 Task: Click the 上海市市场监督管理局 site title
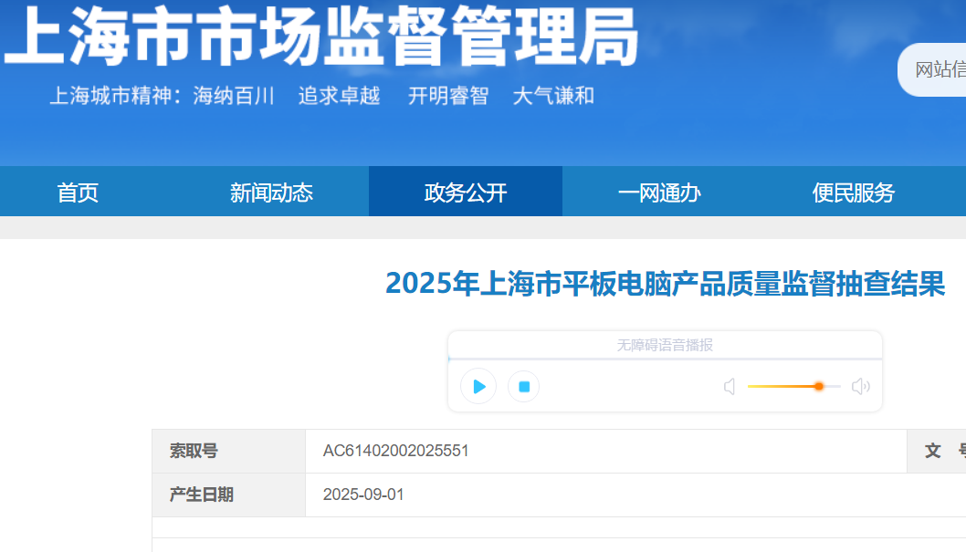pyautogui.click(x=320, y=38)
